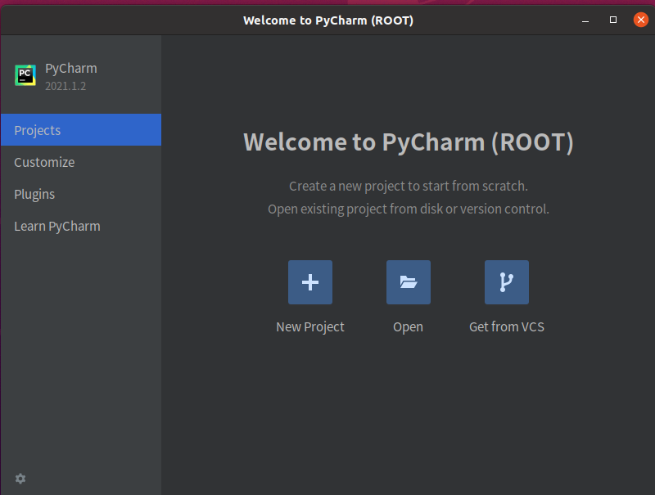Switch to the Customize tab
Viewport: 655px width, 495px height.
click(x=81, y=162)
